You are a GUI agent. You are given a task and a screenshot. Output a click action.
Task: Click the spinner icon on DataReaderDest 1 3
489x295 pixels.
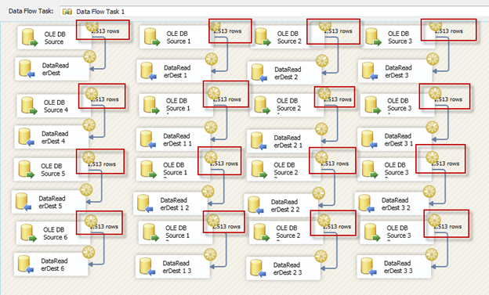click(x=210, y=255)
